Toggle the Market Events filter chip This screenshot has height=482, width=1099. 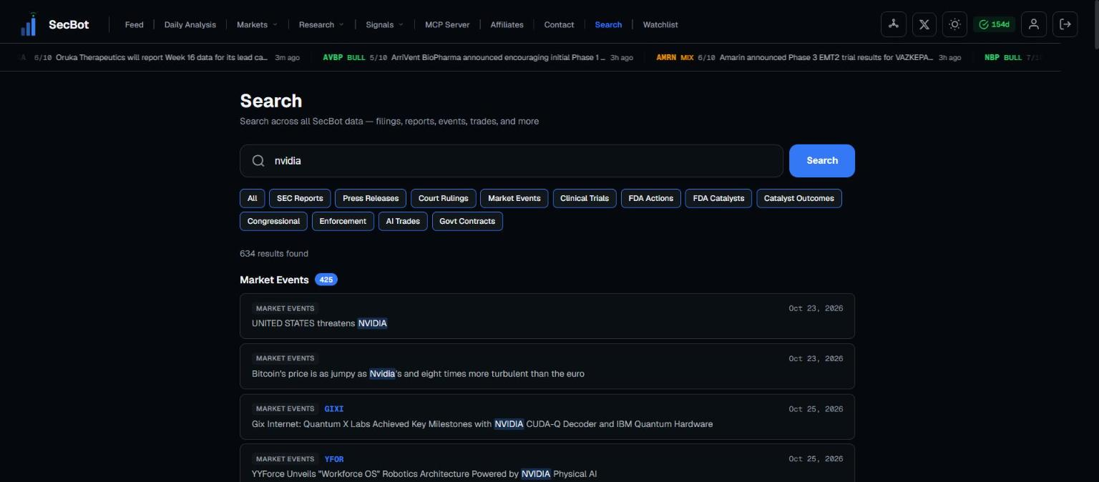point(514,198)
